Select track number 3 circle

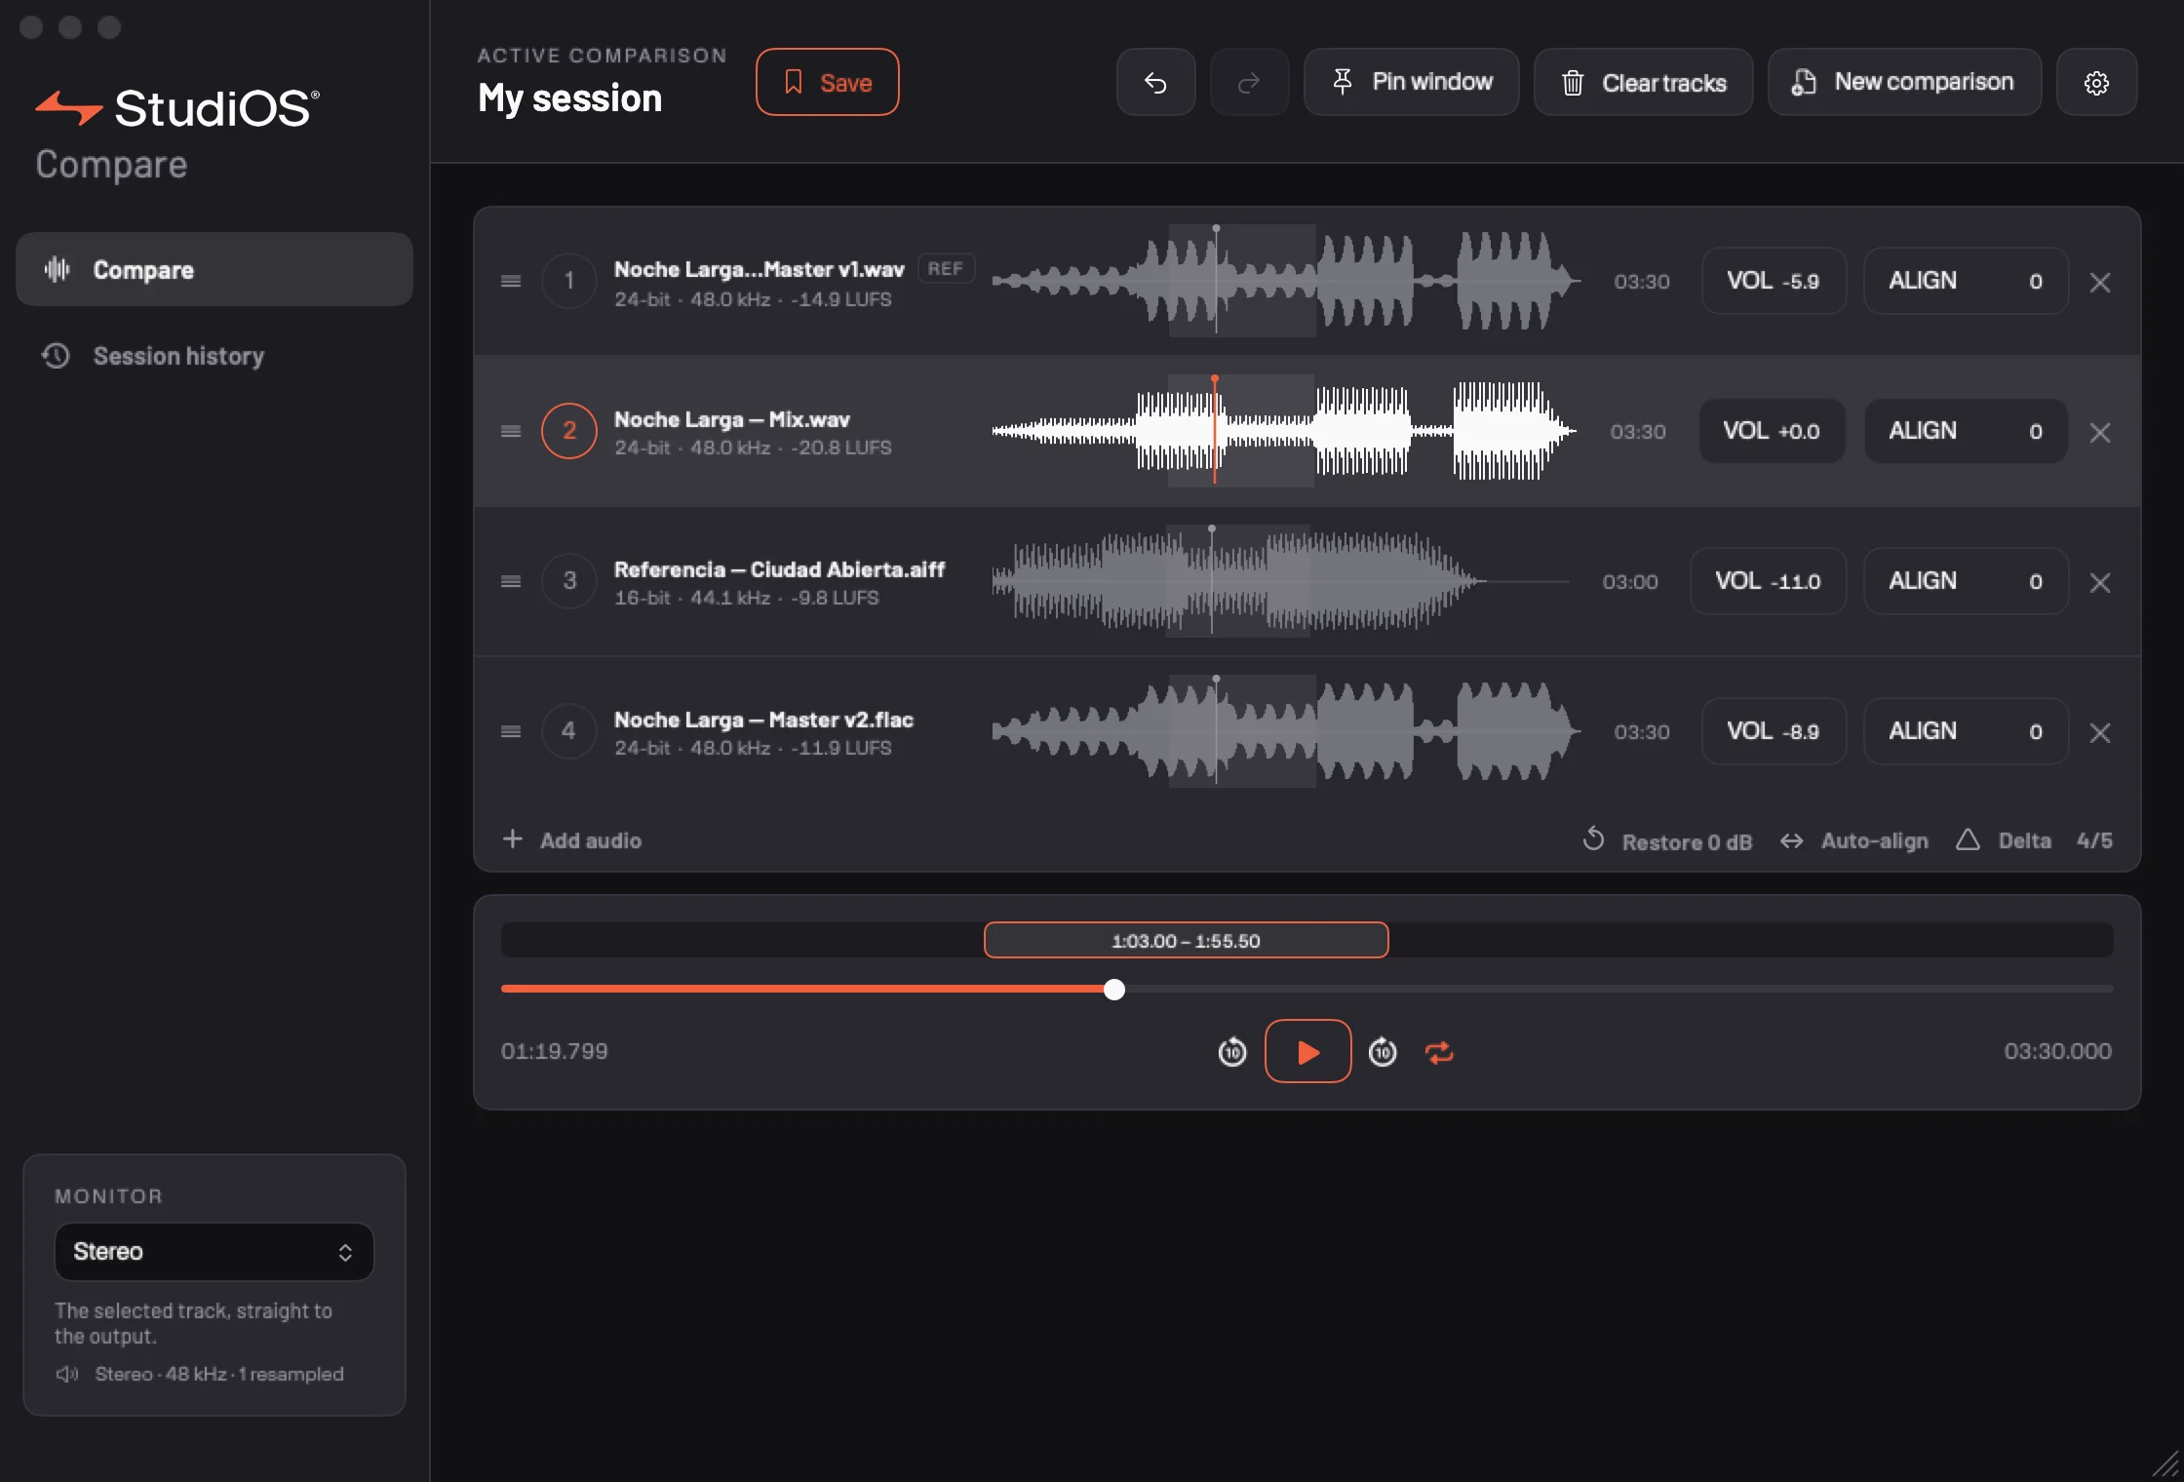point(569,581)
